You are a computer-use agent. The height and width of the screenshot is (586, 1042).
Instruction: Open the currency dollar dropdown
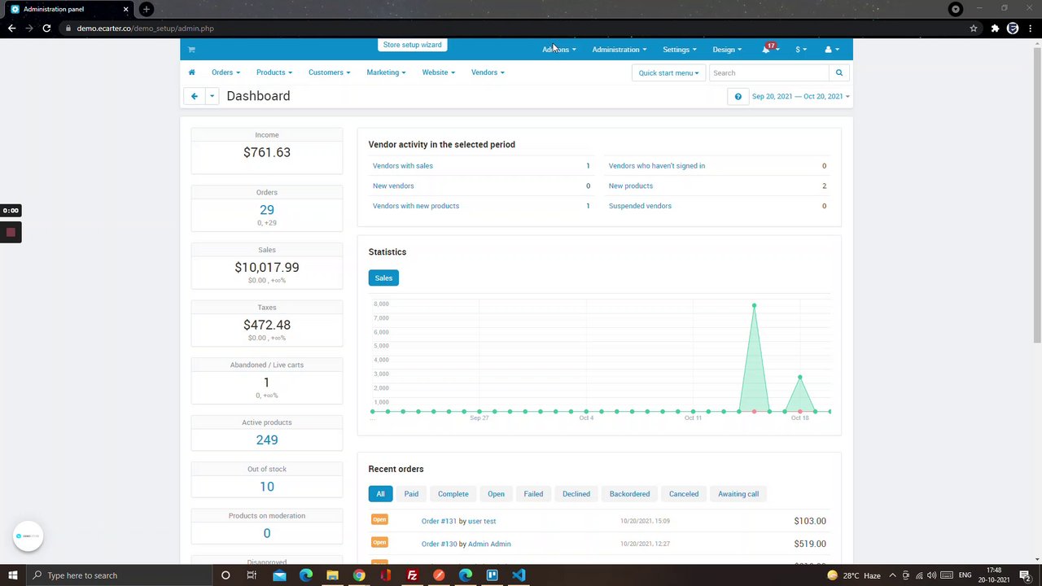click(800, 50)
